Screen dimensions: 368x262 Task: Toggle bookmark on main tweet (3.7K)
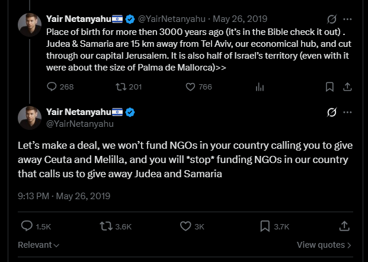[x=274, y=226]
